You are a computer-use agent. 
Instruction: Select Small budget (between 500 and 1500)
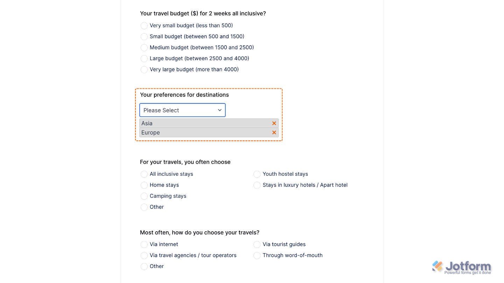(144, 36)
